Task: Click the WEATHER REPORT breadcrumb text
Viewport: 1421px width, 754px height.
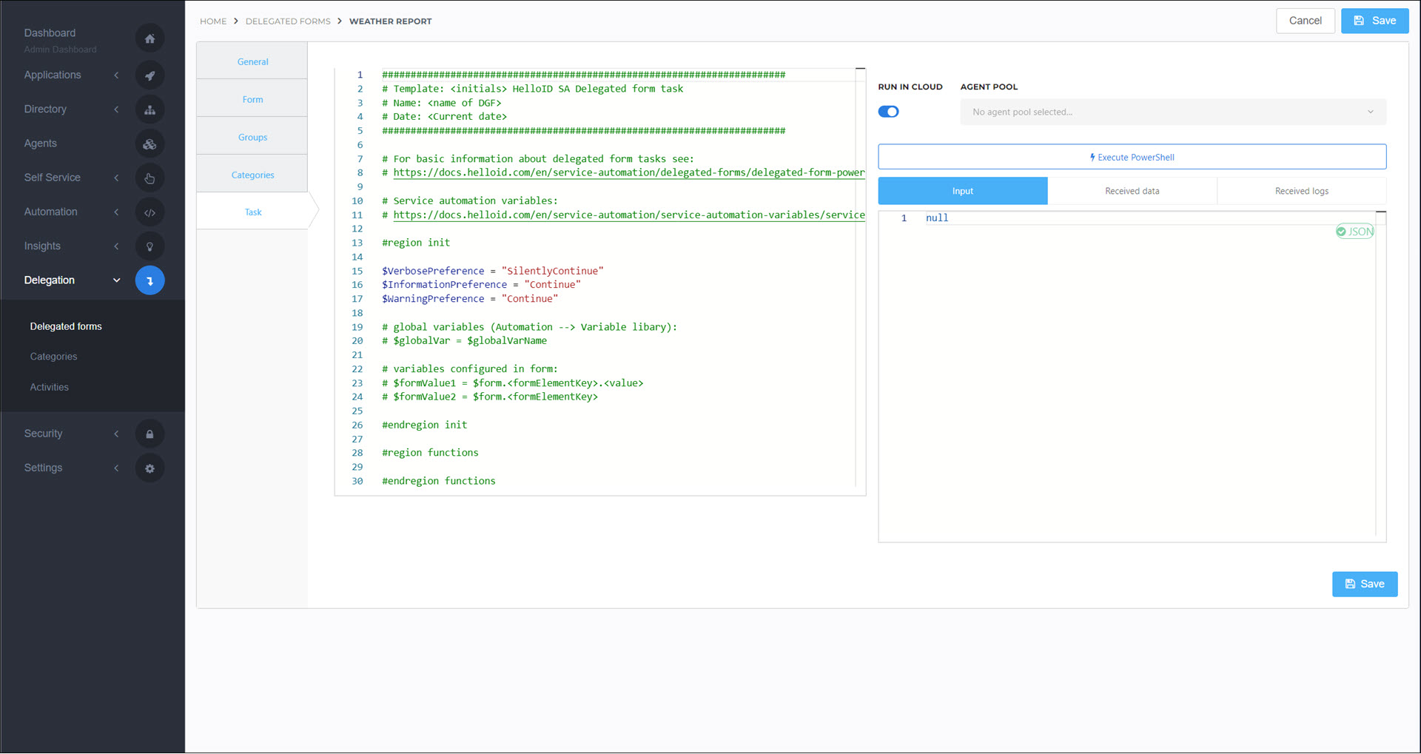Action: coord(390,21)
